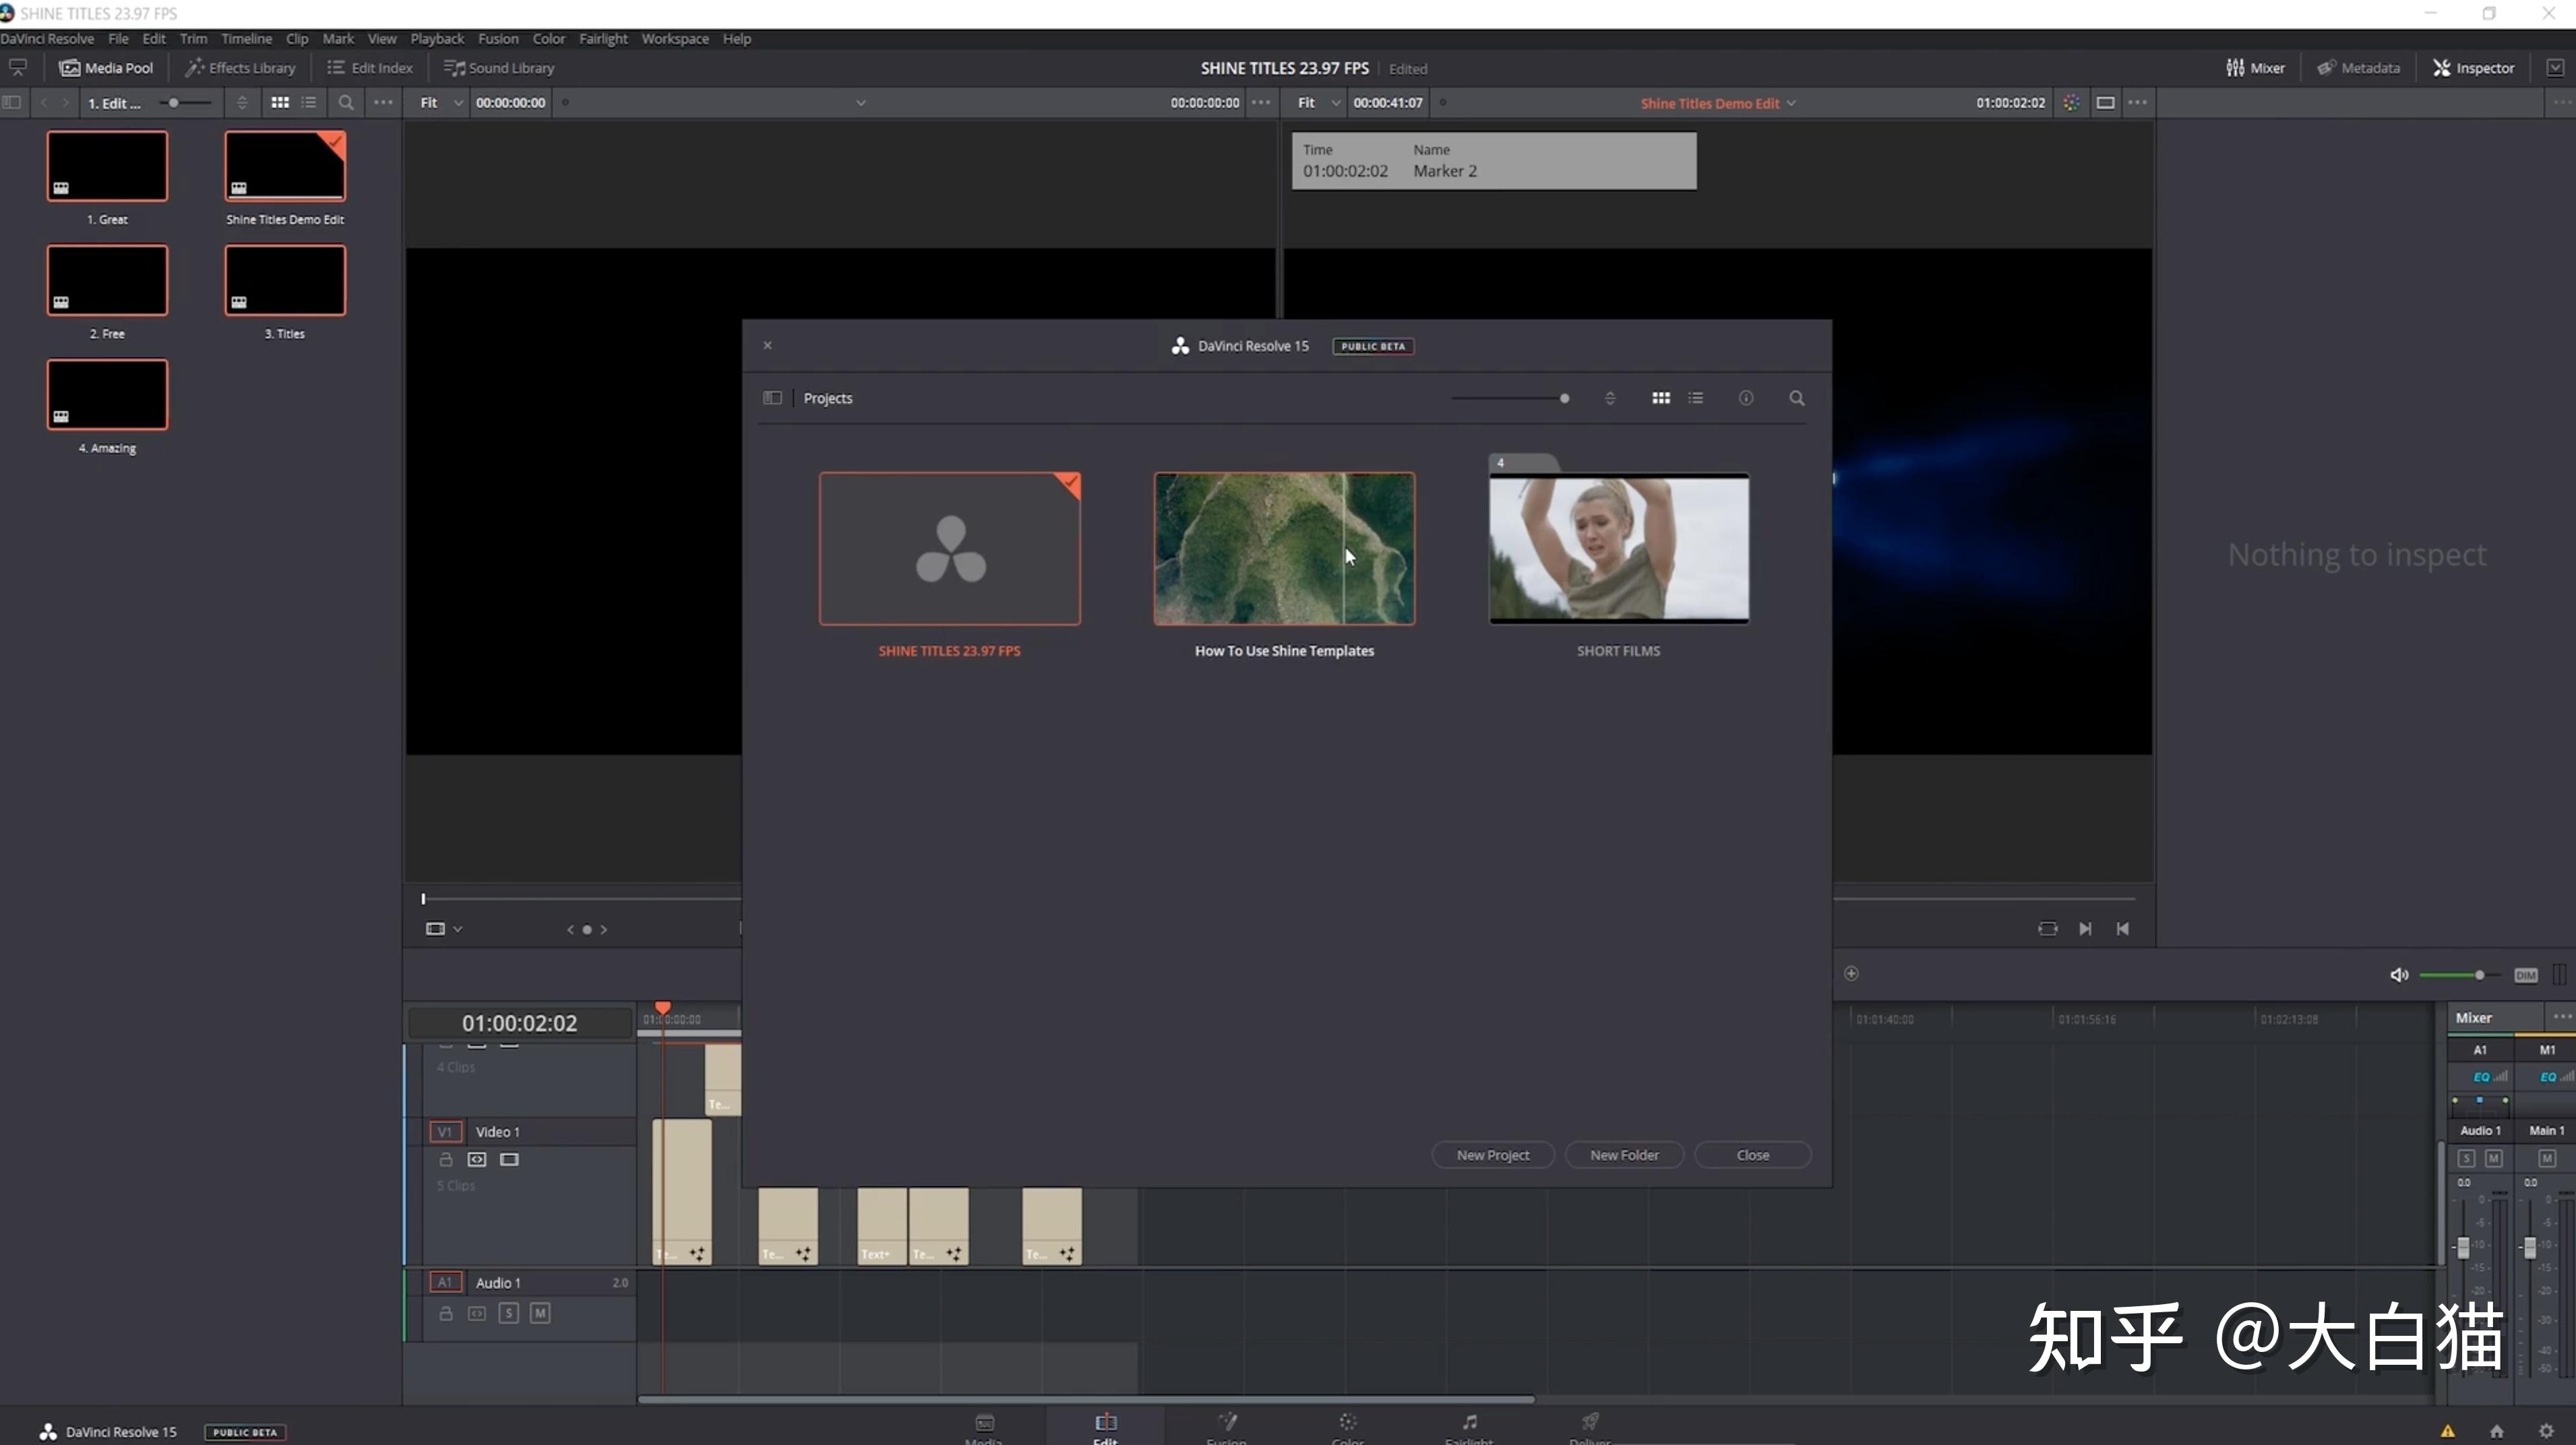Show project info icon in Project Manager
The height and width of the screenshot is (1445, 2576).
coord(1746,397)
